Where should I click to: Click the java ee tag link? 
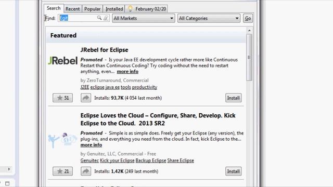[112, 87]
